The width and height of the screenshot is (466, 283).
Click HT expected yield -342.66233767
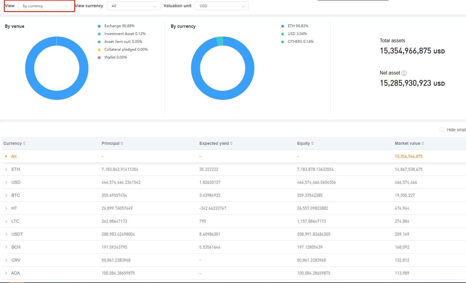(213, 208)
